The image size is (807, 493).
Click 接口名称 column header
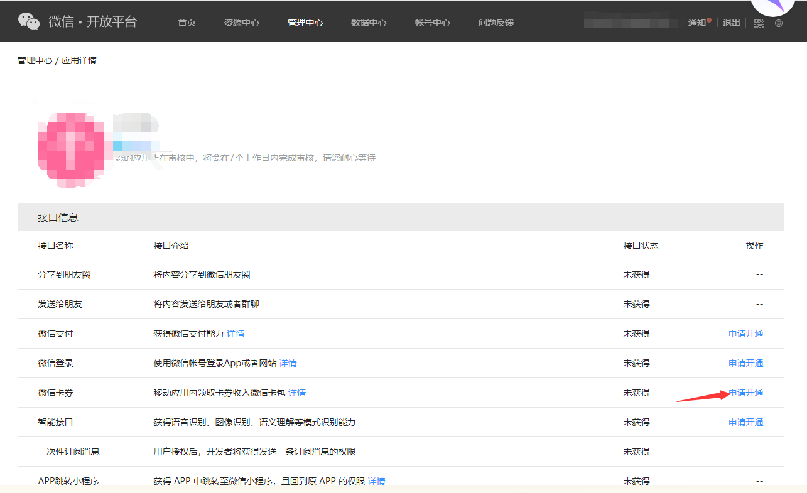(56, 246)
